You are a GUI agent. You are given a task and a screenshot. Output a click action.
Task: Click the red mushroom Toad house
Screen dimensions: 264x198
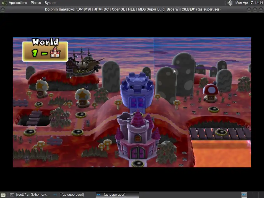210,93
